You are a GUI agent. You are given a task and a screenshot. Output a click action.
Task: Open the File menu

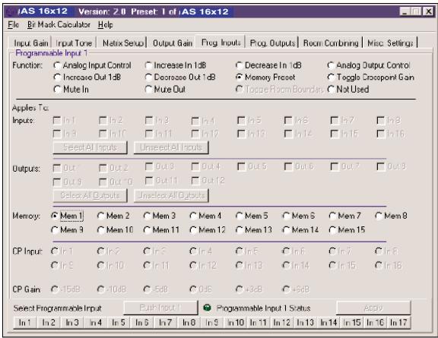tap(13, 25)
